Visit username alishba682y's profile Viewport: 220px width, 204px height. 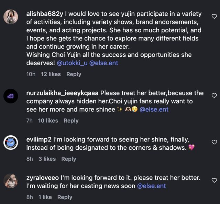[45, 14]
